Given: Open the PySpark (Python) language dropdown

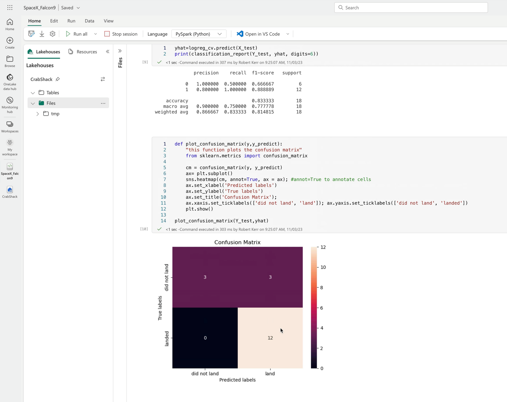Looking at the screenshot, I should [199, 34].
